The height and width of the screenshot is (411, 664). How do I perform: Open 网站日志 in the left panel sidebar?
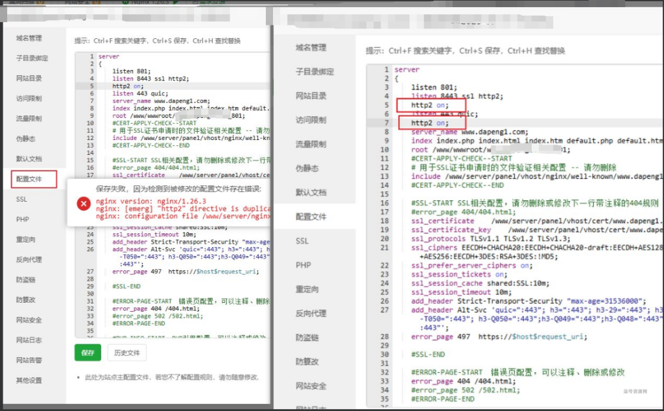click(29, 340)
